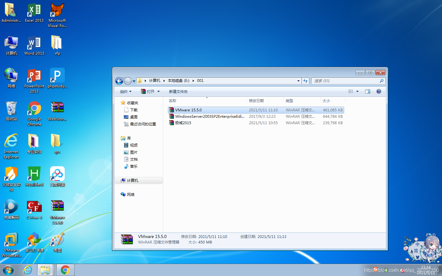Select 桌面 in navigation pane
Screen dimensions: 442x276
pyautogui.click(x=131, y=117)
